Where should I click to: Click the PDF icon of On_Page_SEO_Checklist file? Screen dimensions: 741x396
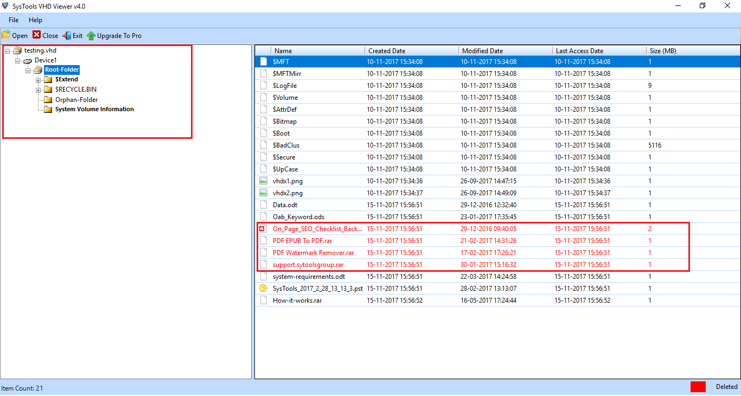(264, 229)
